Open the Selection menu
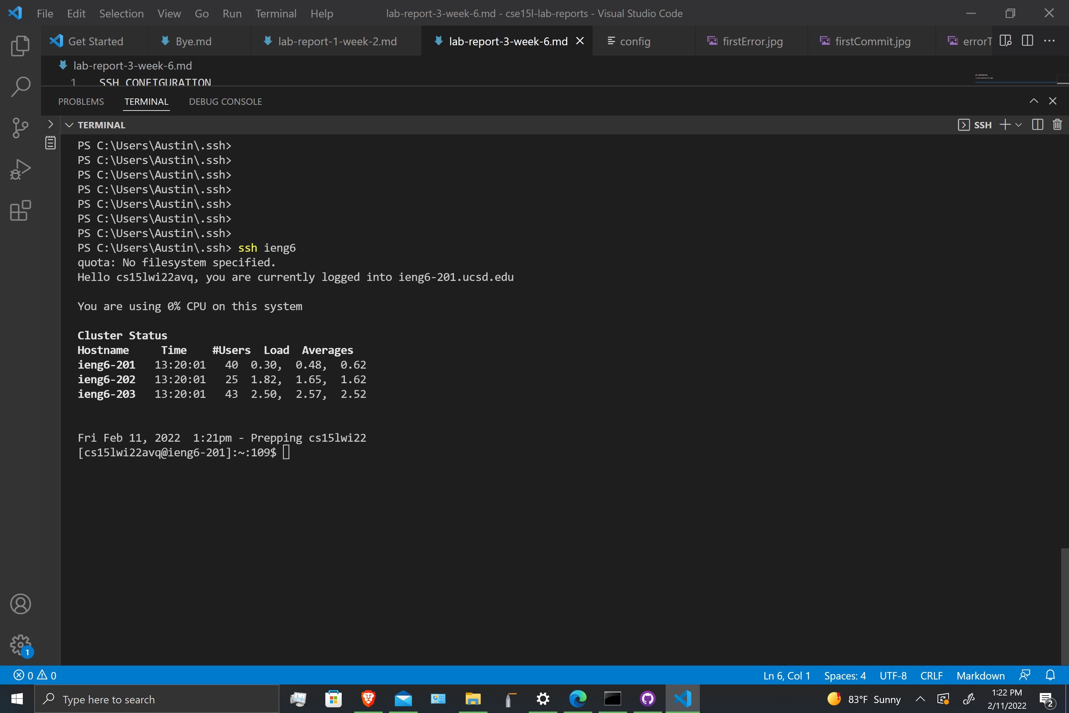Screen dimensions: 1069x713 [x=122, y=14]
